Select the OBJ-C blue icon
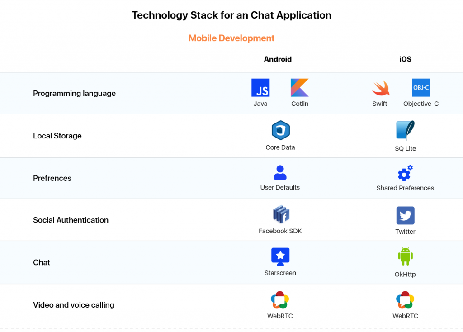The width and height of the screenshot is (463, 332). click(421, 87)
